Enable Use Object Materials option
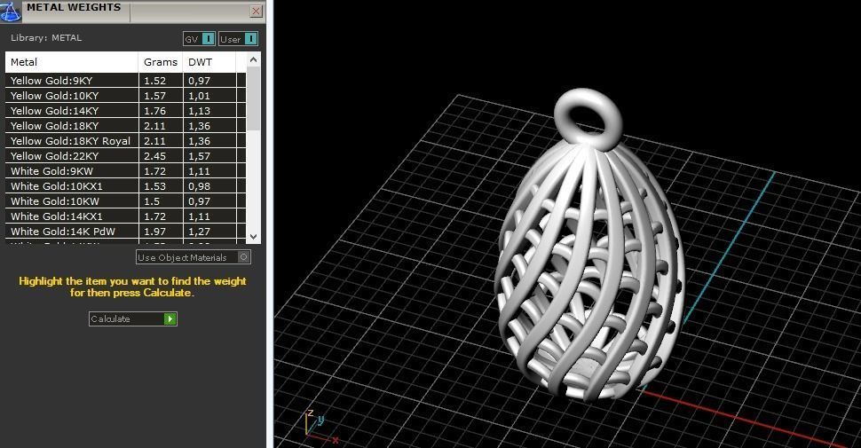861x448 pixels. tap(194, 257)
